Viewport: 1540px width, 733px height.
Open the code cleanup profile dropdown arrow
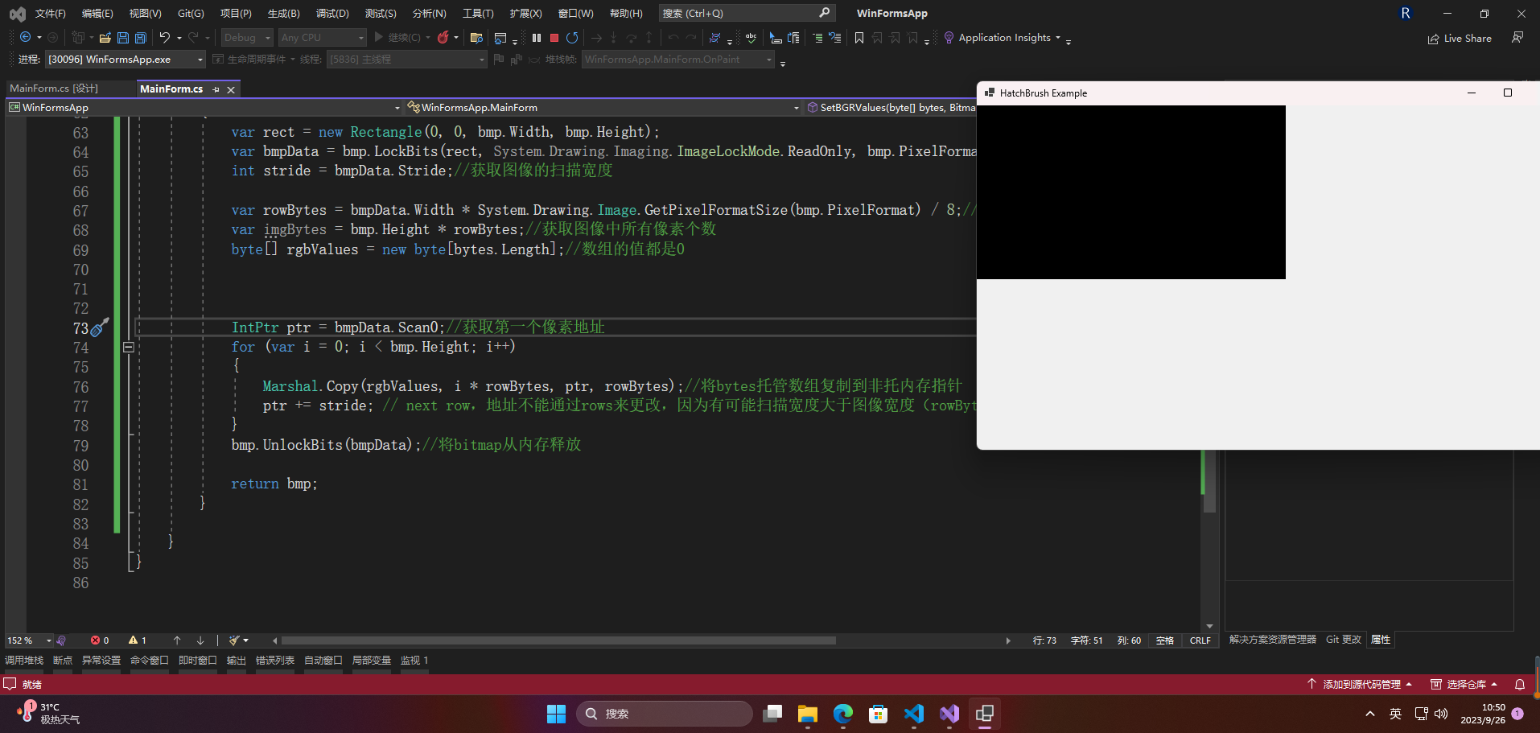point(246,640)
